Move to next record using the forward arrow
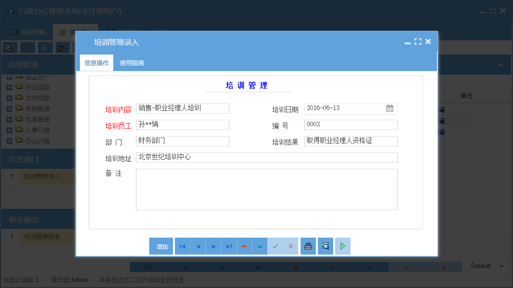This screenshot has height=288, width=513. point(213,246)
